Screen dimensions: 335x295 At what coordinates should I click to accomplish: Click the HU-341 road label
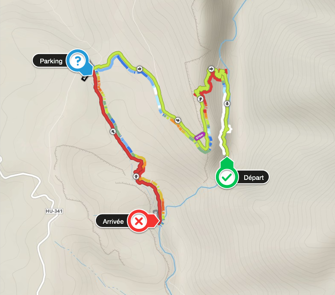[54, 211]
